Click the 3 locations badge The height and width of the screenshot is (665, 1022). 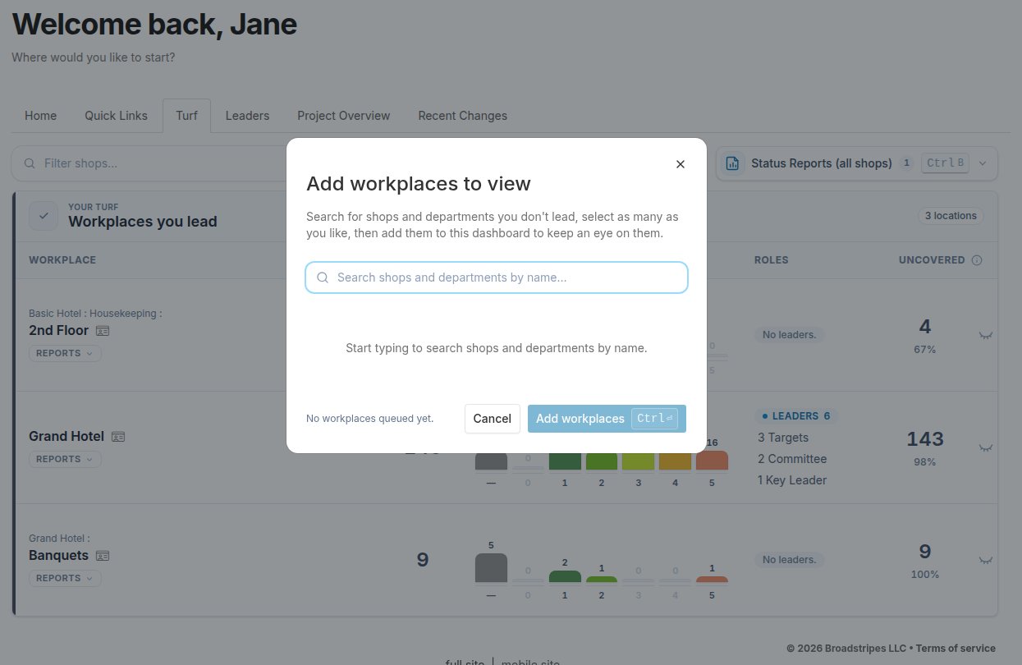[x=951, y=216]
